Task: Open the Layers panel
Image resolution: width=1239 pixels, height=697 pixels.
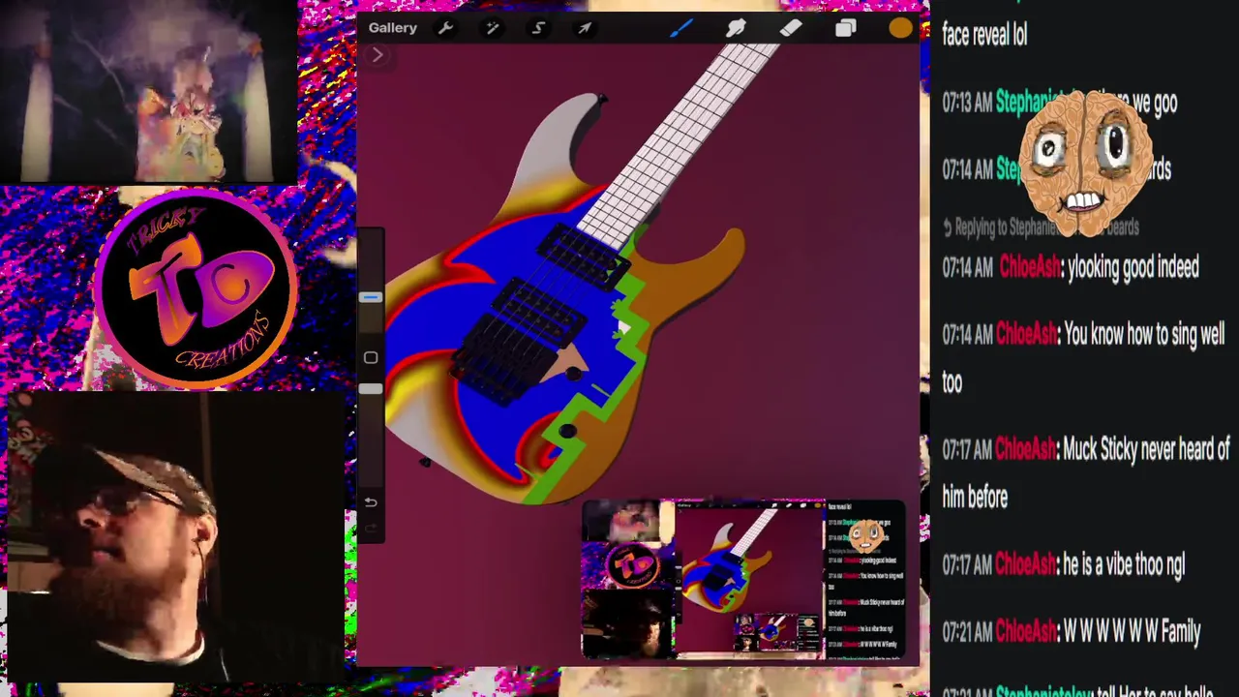Action: coord(846,28)
